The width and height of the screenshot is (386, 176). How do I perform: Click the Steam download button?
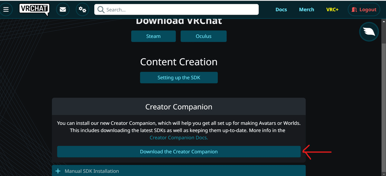(x=153, y=36)
